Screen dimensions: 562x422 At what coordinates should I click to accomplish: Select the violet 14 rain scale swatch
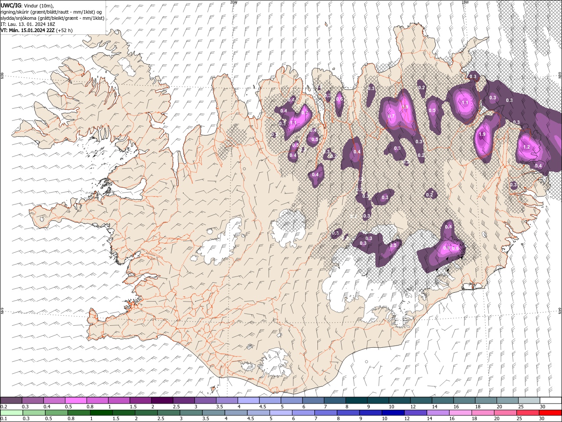coord(437,413)
